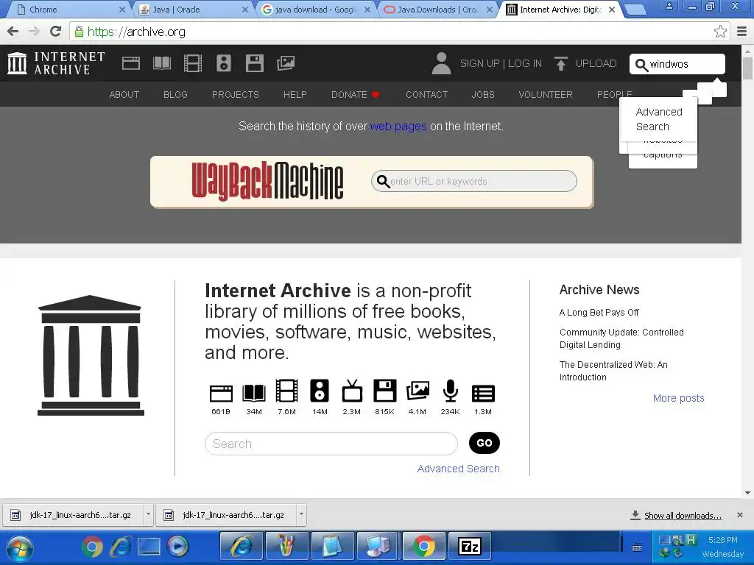Open the CONTACT menu item
Viewport: 754px width, 565px height.
(426, 95)
